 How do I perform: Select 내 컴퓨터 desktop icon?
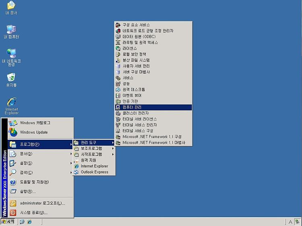(x=11, y=32)
